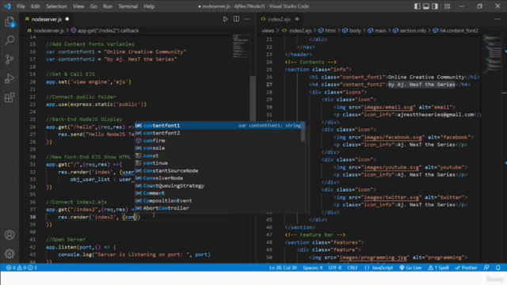Select contentfont2 autocomplete suggestion

pos(219,133)
